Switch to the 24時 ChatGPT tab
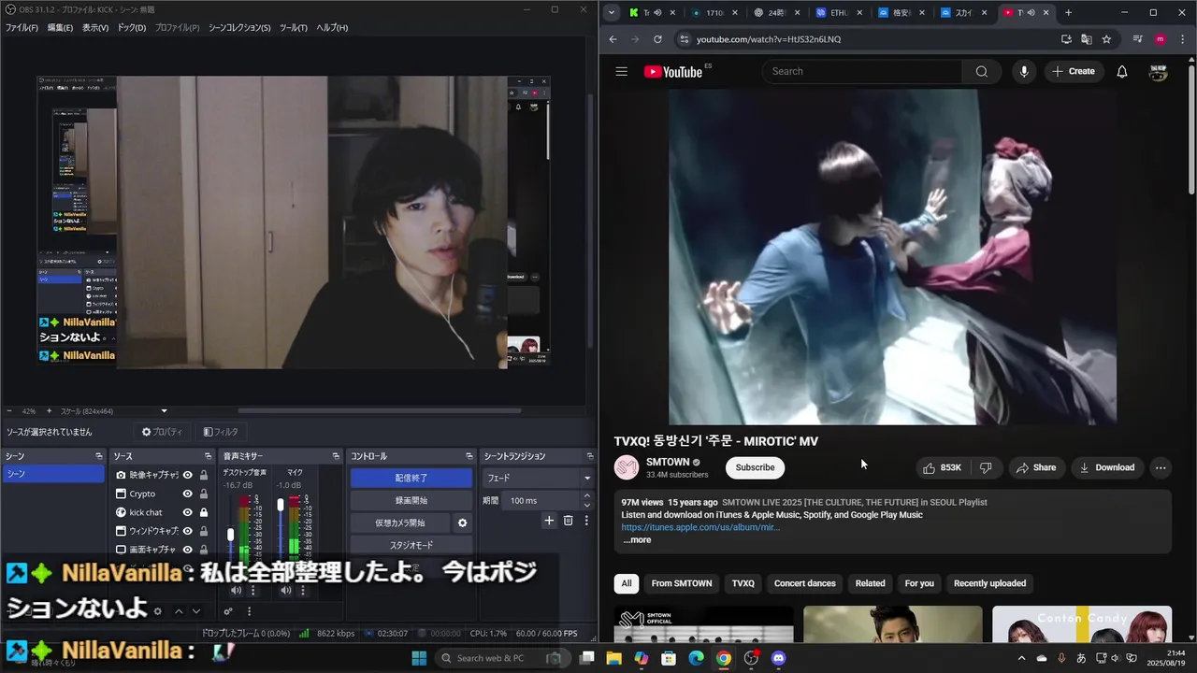 point(775,13)
